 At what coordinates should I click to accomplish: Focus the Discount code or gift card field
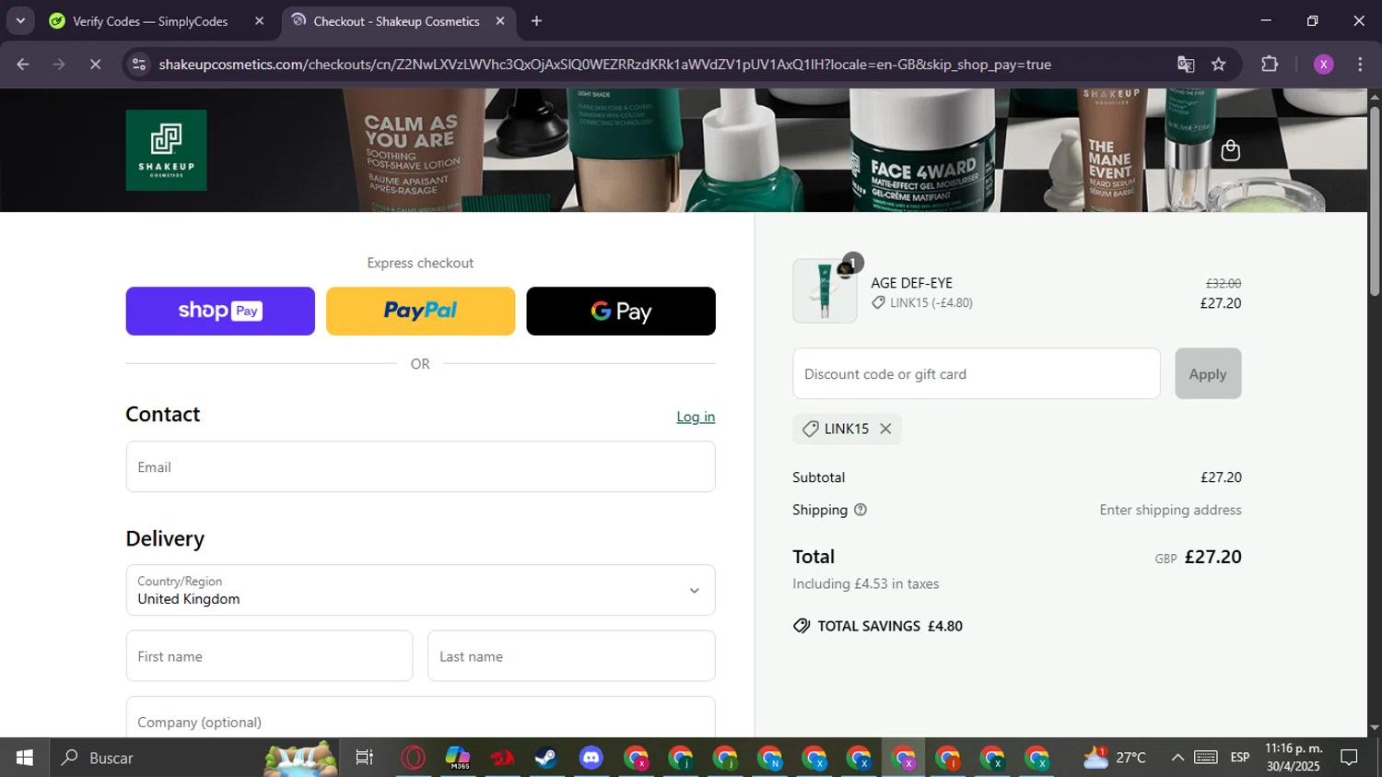coord(977,373)
